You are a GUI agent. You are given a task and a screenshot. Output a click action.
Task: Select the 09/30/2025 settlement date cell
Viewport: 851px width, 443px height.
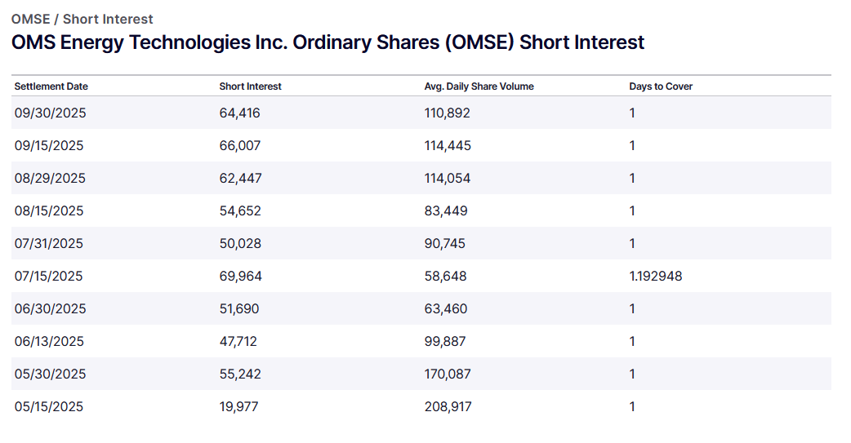coord(50,113)
